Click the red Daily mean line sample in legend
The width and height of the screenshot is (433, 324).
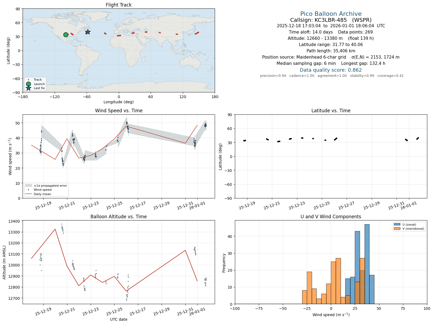[29, 194]
